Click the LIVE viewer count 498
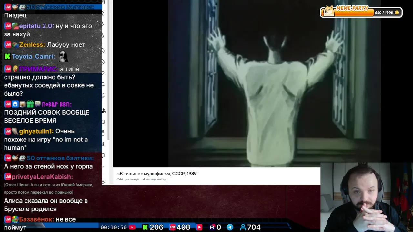The height and width of the screenshot is (232, 413). click(x=183, y=227)
